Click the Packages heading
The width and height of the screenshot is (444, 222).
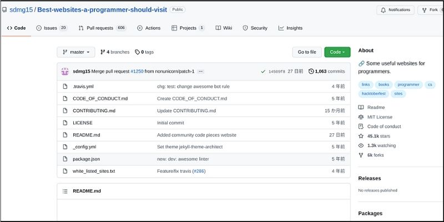pos(370,214)
